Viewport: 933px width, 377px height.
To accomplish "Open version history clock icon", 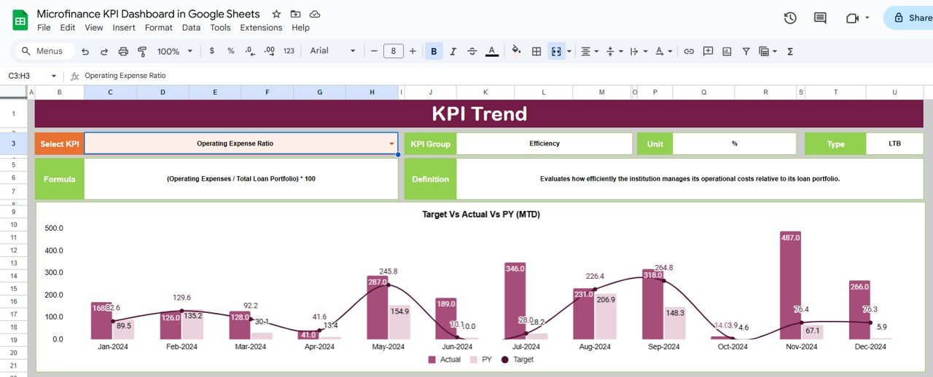I will pos(790,18).
